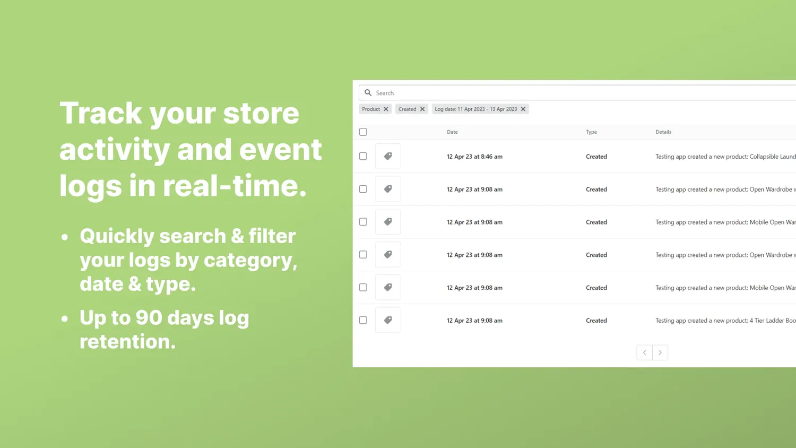Viewport: 796px width, 448px height.
Task: Click the Details column header
Action: 663,132
